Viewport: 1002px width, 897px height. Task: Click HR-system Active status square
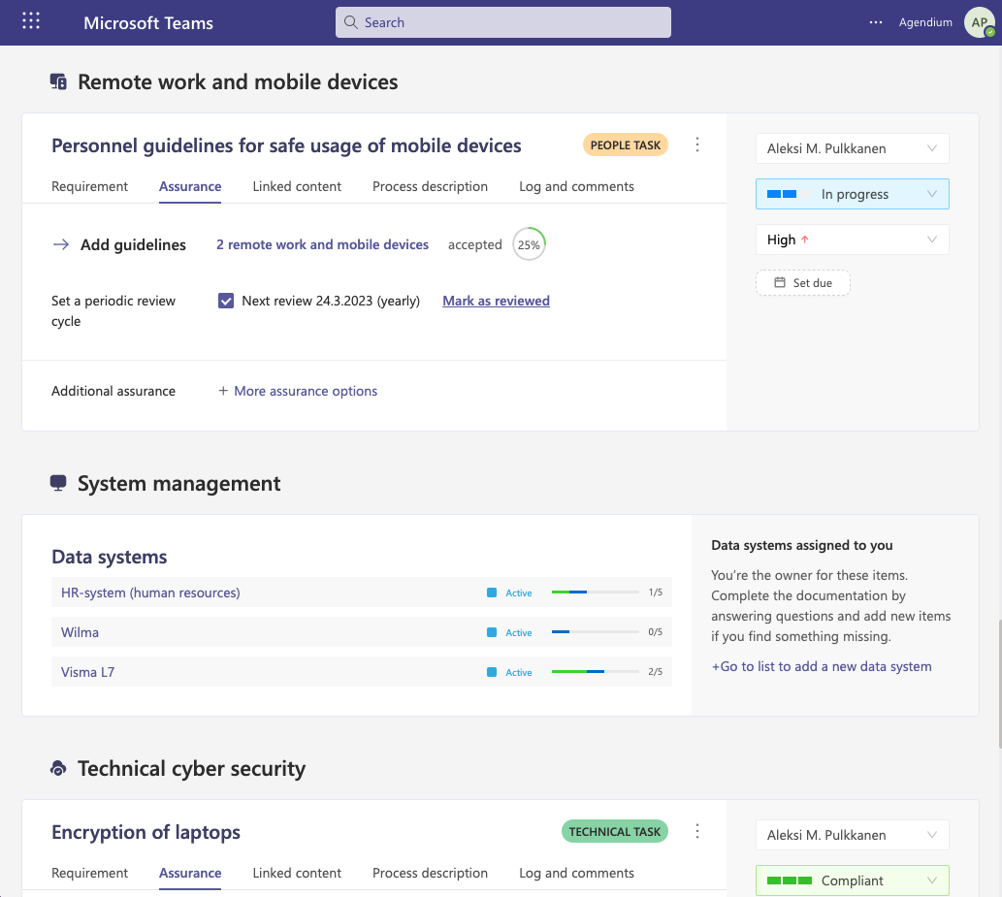point(492,593)
